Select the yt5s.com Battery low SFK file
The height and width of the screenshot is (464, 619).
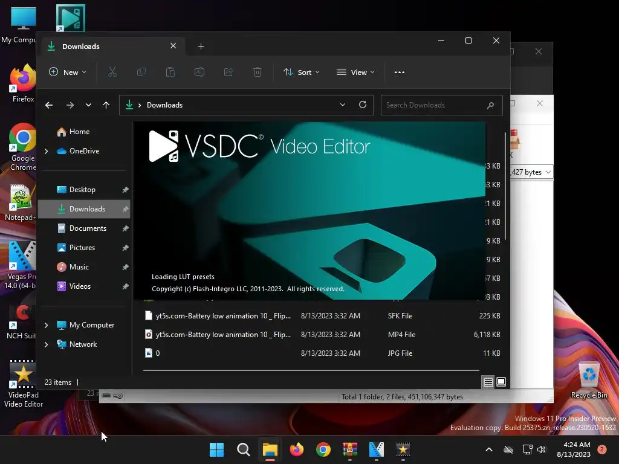pos(322,315)
